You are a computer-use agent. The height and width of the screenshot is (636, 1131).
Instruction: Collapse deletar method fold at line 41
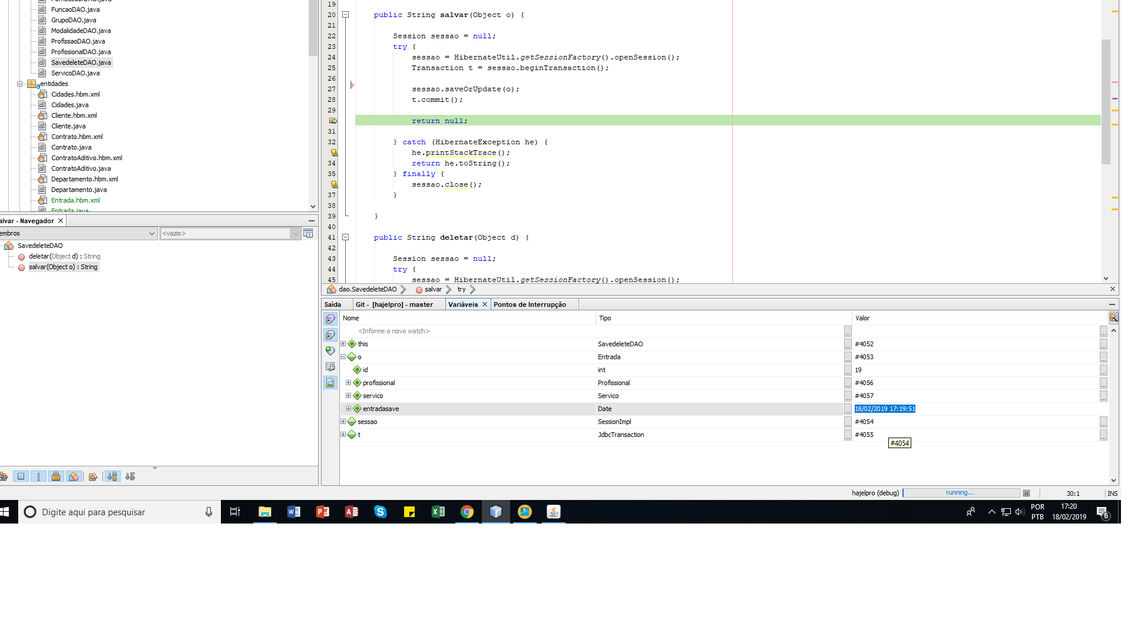tap(346, 237)
